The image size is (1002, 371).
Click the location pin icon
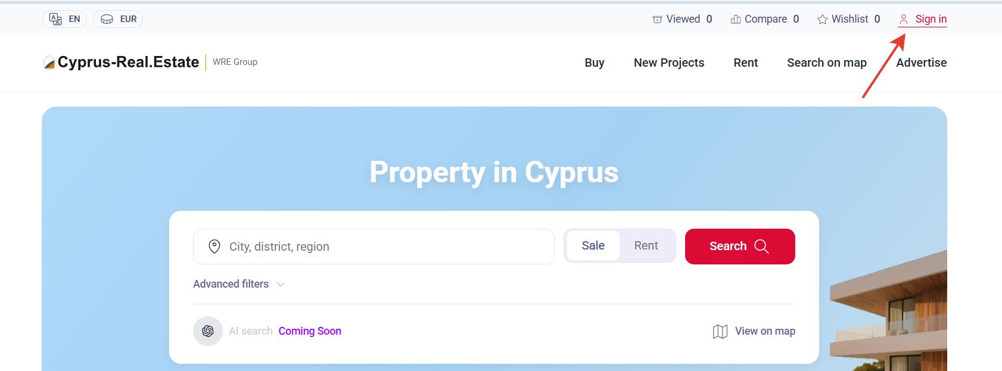pyautogui.click(x=214, y=247)
